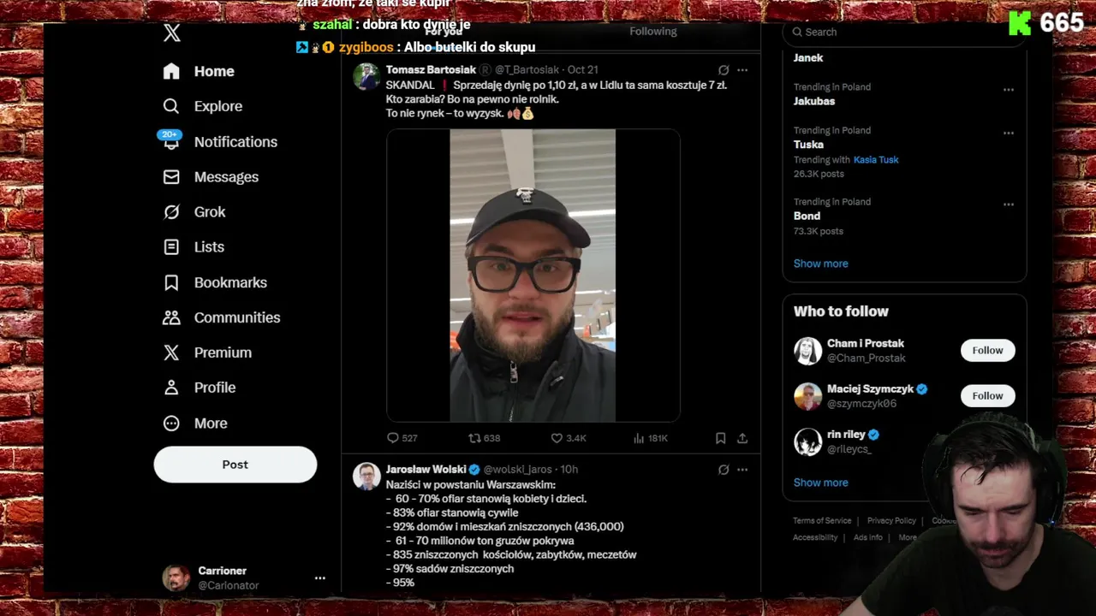Viewport: 1096px width, 616px height.
Task: View analytics icon showing 181K views
Action: coord(639,438)
